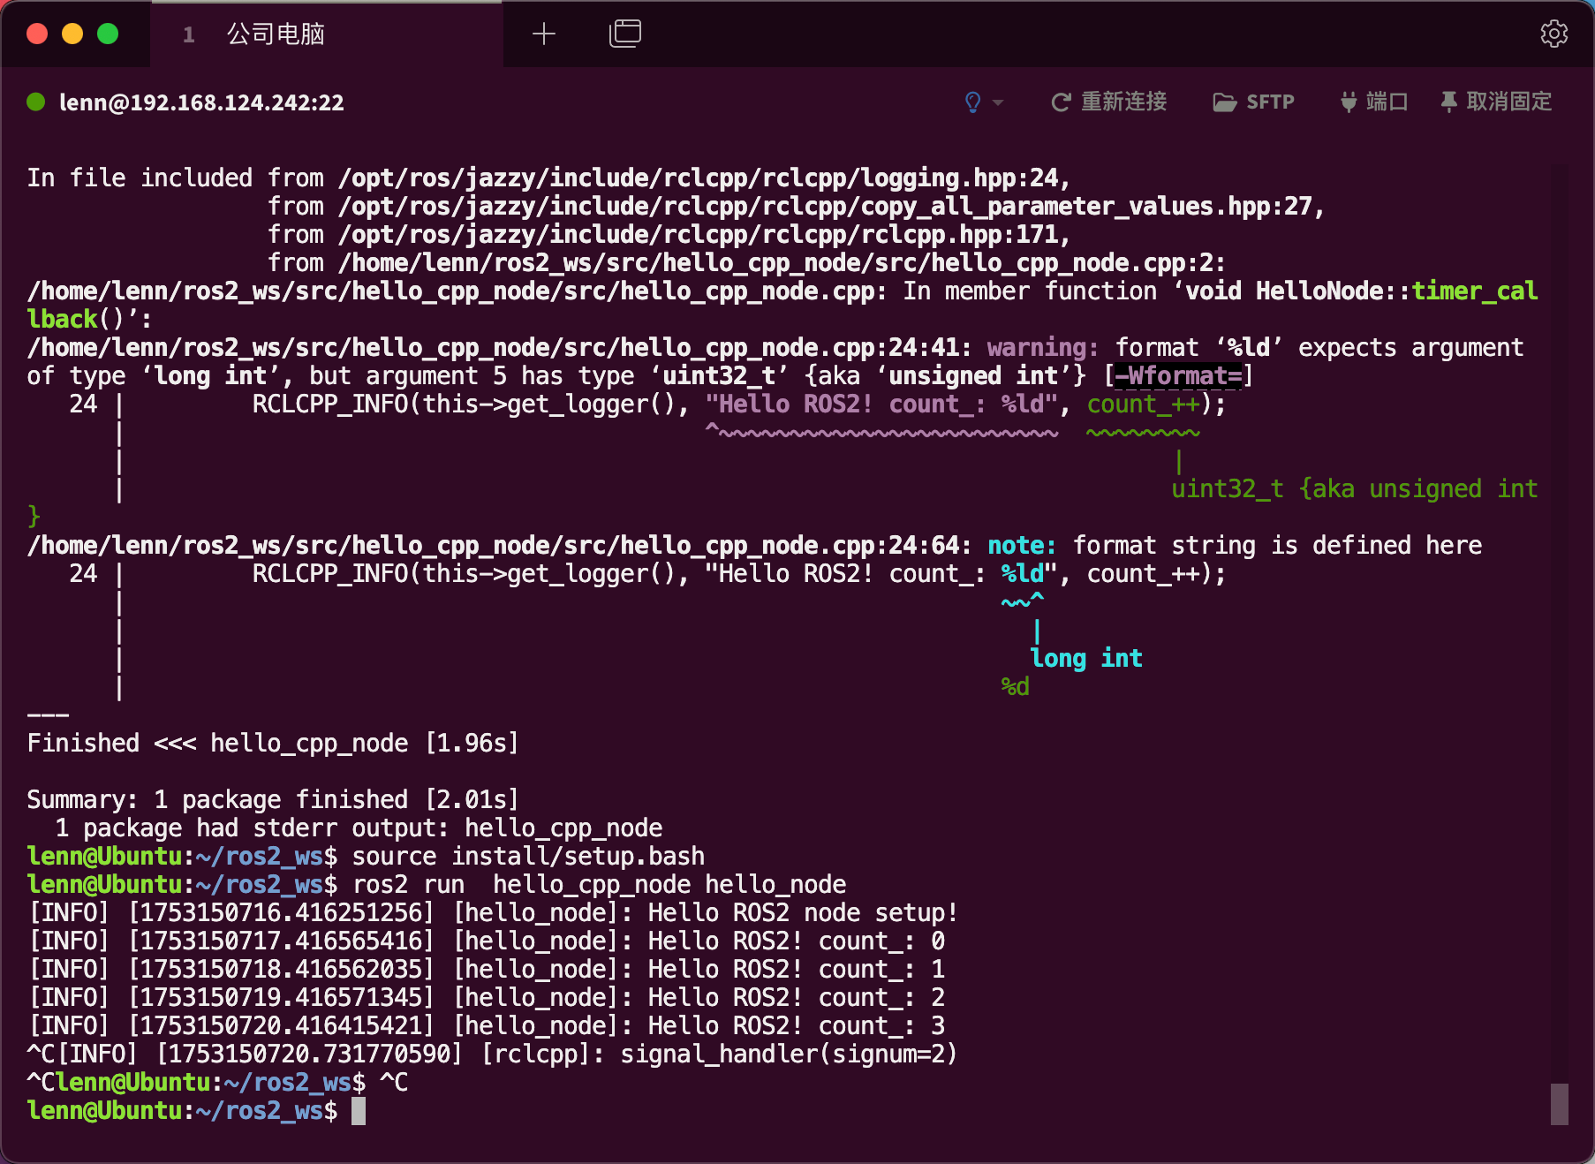Reconnect session with 重新连接 button
1595x1164 pixels.
coord(1109,102)
